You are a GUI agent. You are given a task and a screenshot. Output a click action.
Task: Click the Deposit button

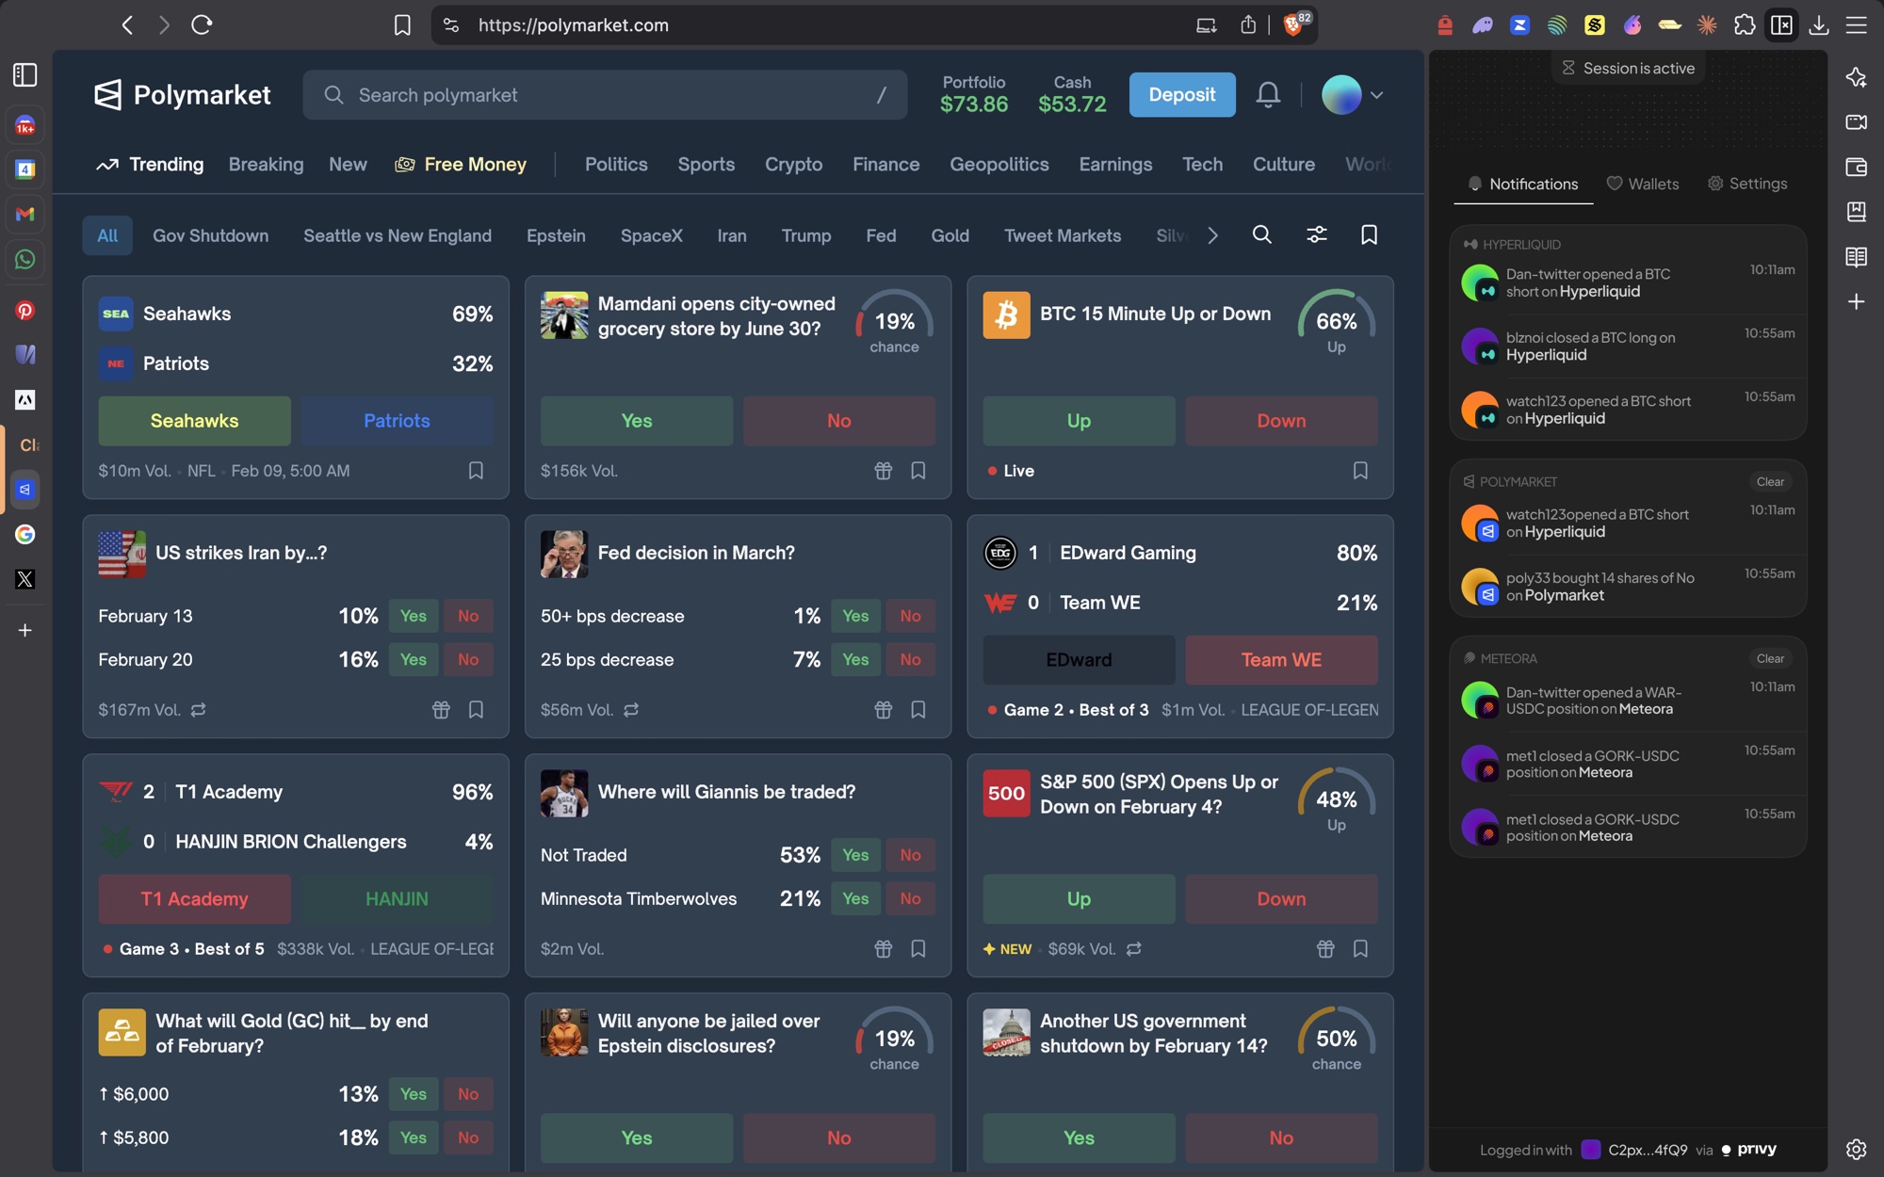1182,94
